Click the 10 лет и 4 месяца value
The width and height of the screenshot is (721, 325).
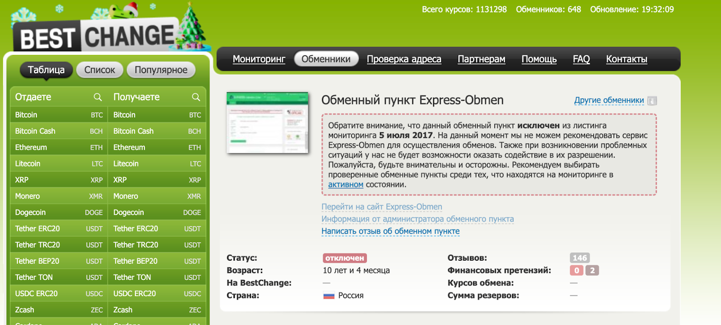point(356,271)
